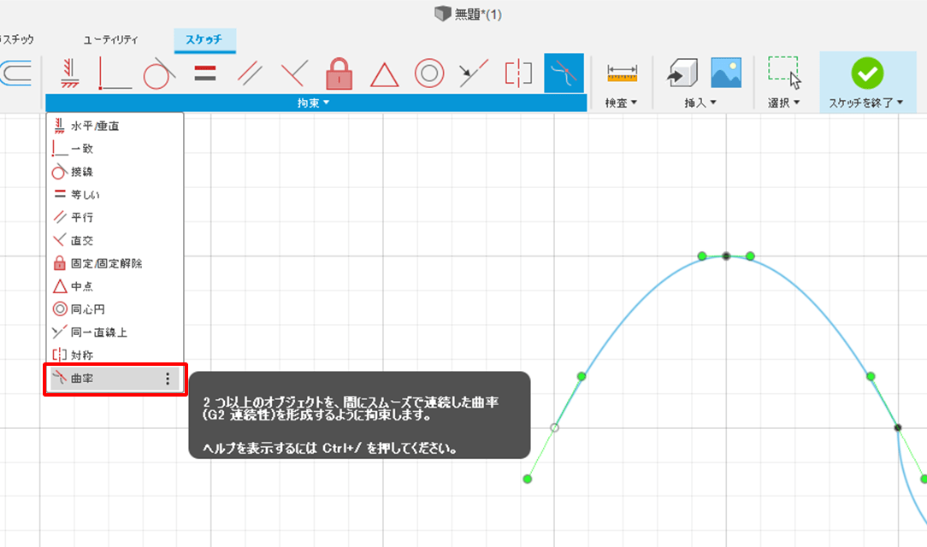The height and width of the screenshot is (547, 927).
Task: Choose 中点 from the constraint menu
Action: [115, 286]
